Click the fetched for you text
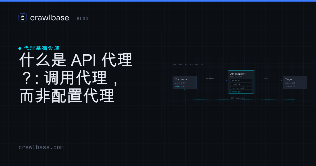Viewport: 316px width, 166px height. pos(292,86)
